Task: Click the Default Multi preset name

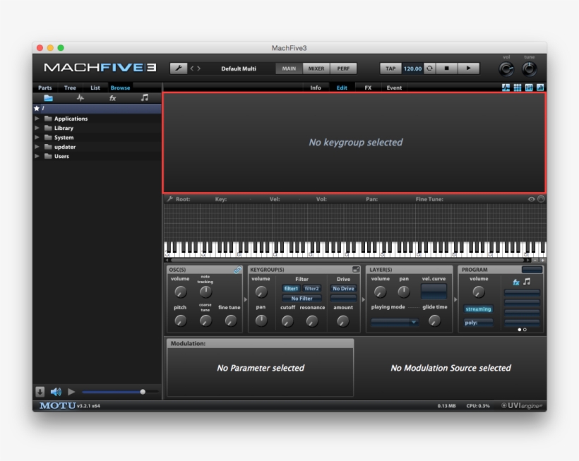Action: (x=239, y=68)
